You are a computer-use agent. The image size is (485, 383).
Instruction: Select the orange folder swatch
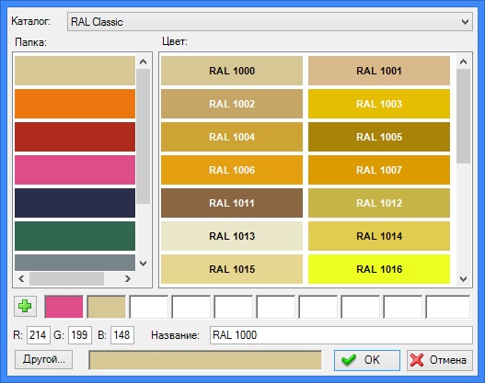click(75, 104)
